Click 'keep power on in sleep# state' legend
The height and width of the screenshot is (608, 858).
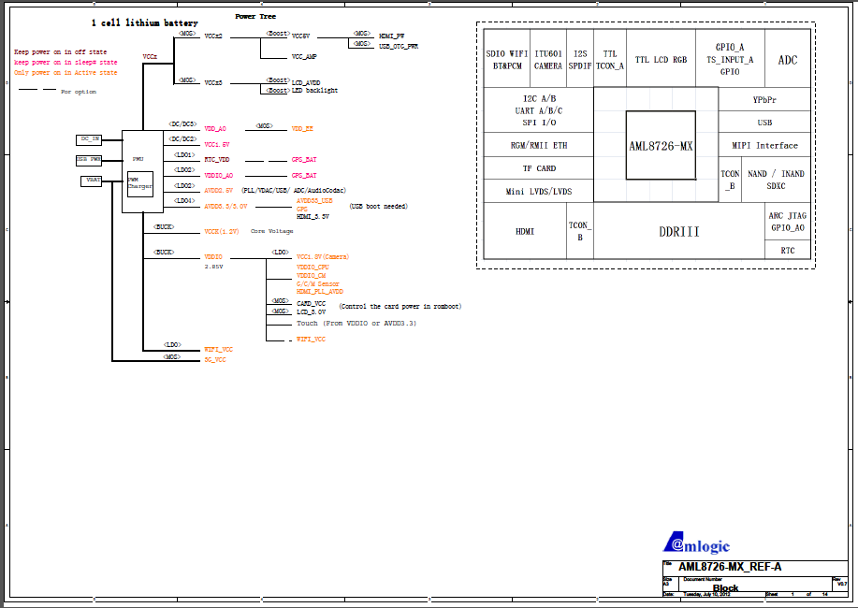click(65, 63)
